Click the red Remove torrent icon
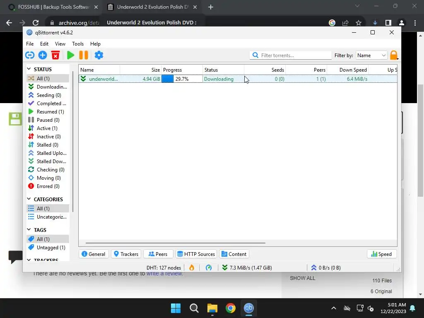This screenshot has width=424, height=318. [x=55, y=55]
